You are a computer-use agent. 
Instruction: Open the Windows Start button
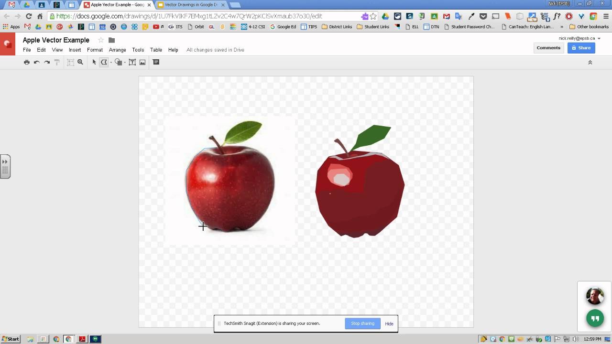pos(10,339)
